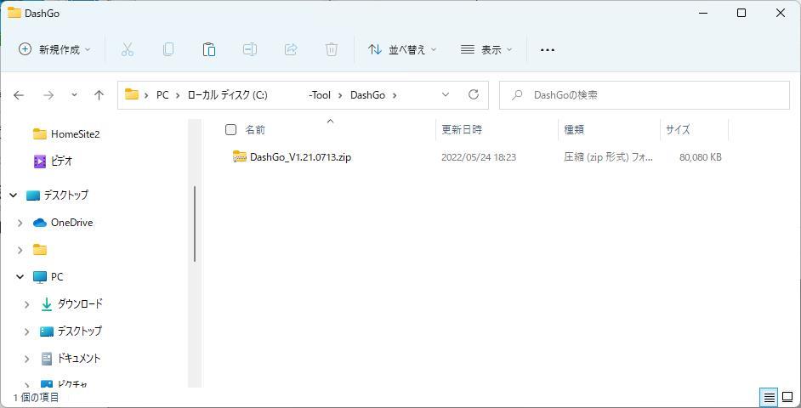Open the 表示 view menu
This screenshot has height=408, width=801.
(486, 49)
